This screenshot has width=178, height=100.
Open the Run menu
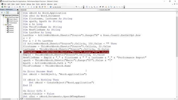(x=33, y=4)
